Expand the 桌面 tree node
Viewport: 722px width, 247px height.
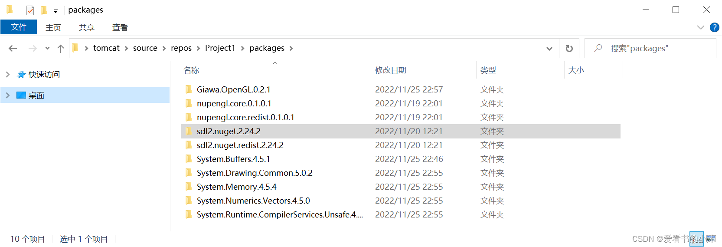tap(7, 95)
